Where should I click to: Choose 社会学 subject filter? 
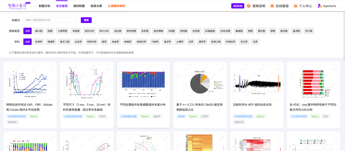[78, 42]
